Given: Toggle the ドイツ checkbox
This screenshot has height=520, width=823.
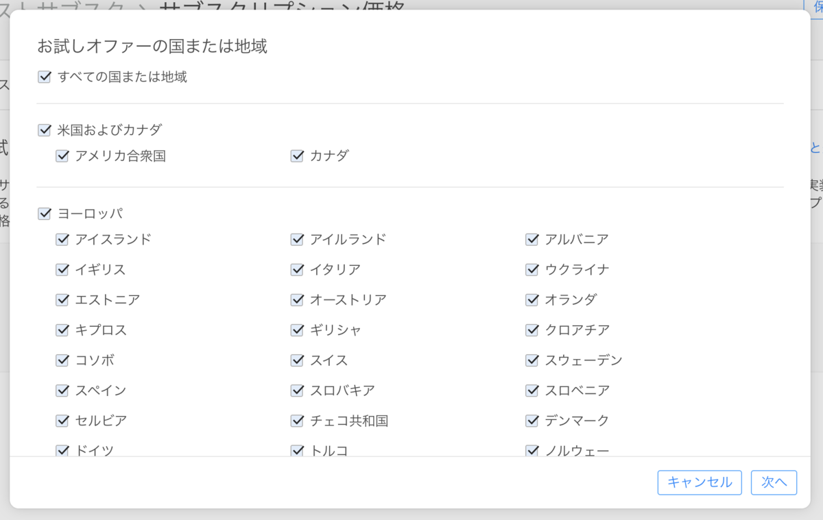Looking at the screenshot, I should pos(61,450).
